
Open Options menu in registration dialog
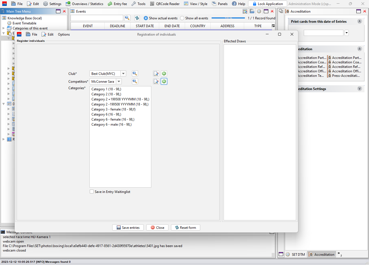[x=64, y=34]
